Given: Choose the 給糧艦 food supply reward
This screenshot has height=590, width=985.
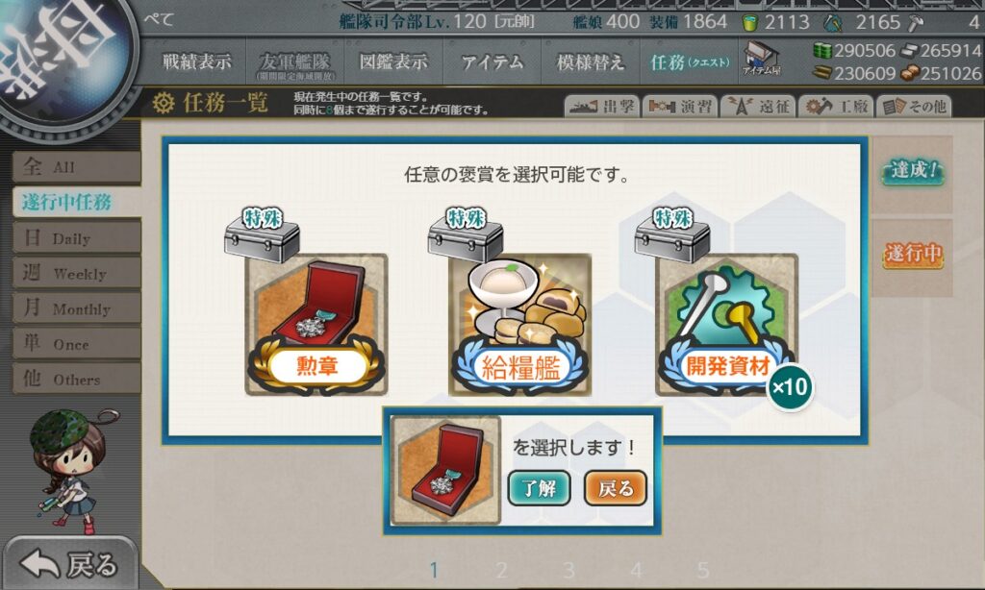Looking at the screenshot, I should [x=519, y=325].
